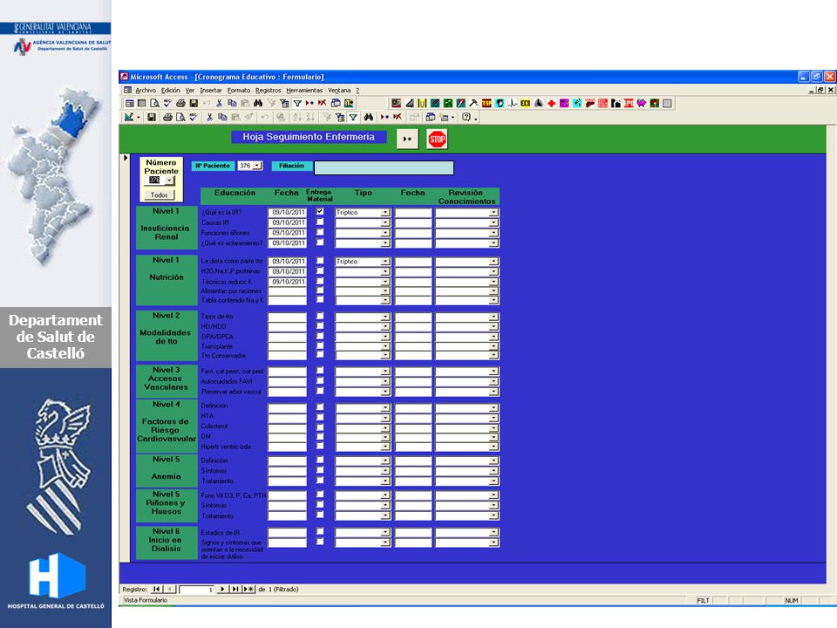Image resolution: width=837 pixels, height=628 pixels.
Task: Open Tipo dropdown for La dieta como parte tto
Action: [384, 262]
